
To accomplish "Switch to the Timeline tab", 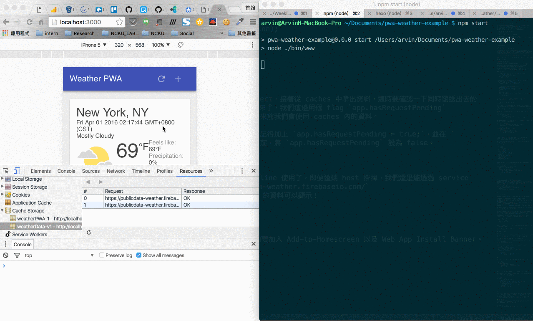I will tap(141, 171).
